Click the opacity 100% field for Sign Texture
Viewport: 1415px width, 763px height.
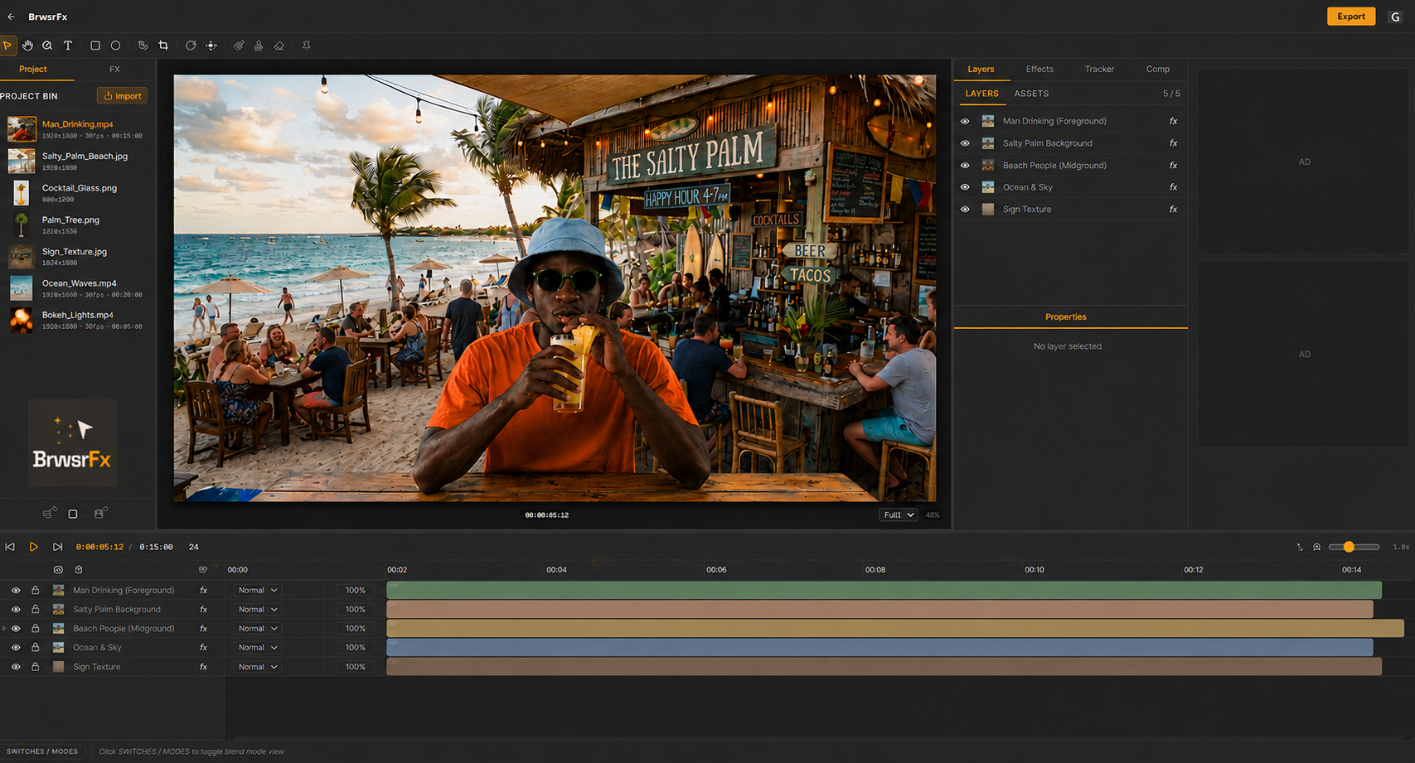[356, 667]
